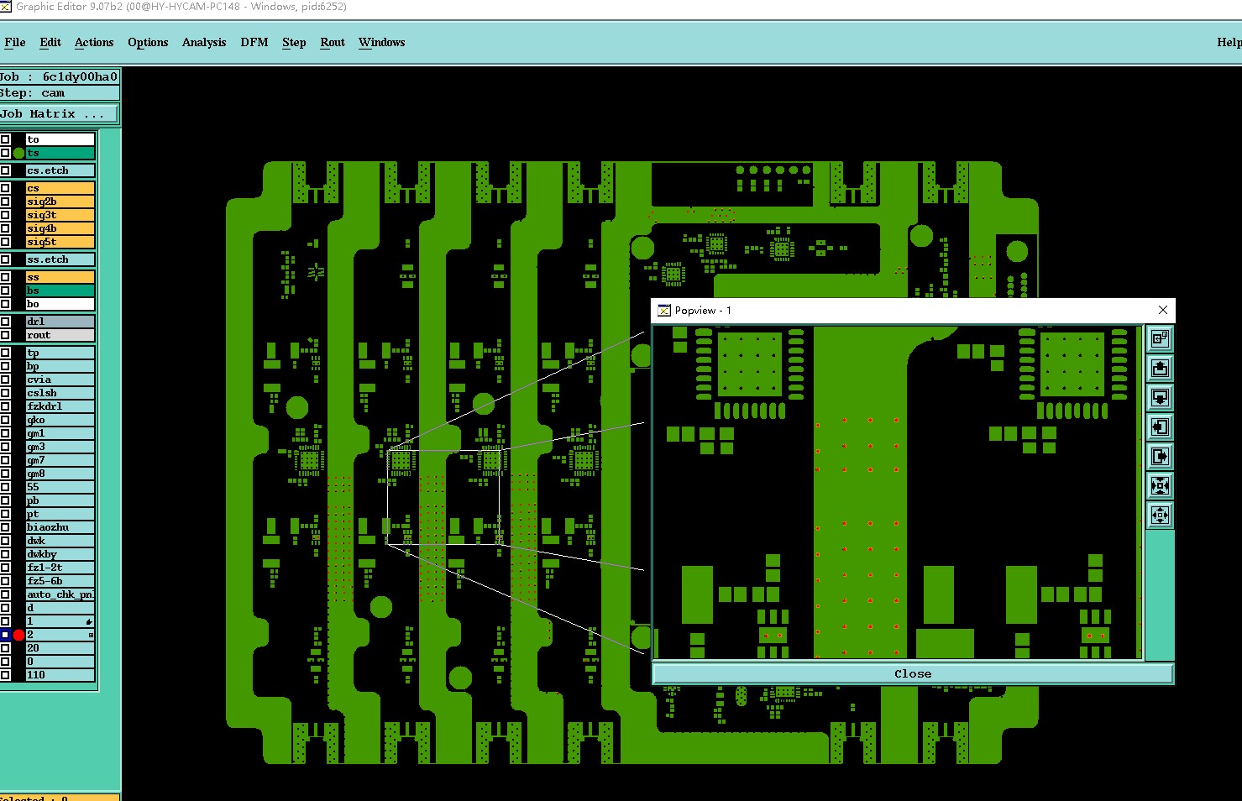Select the layer named 20

[x=60, y=648]
